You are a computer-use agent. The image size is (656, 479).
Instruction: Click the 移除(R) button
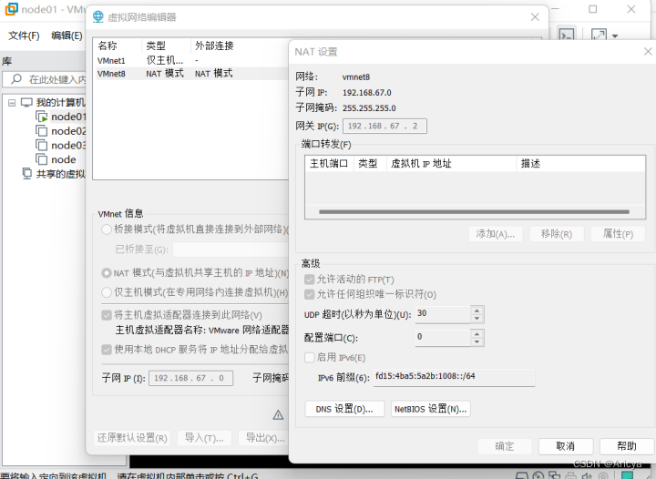pyautogui.click(x=557, y=234)
